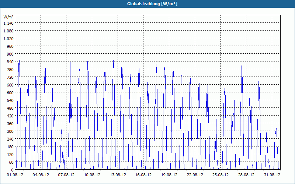Click the 360 y-axis label
The width and height of the screenshot is (295, 184).
[x=10, y=124]
